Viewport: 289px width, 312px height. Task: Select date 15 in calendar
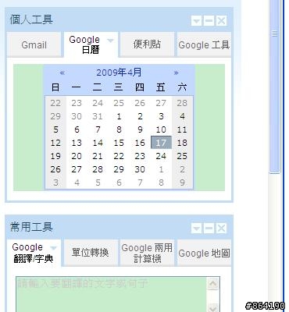(119, 143)
